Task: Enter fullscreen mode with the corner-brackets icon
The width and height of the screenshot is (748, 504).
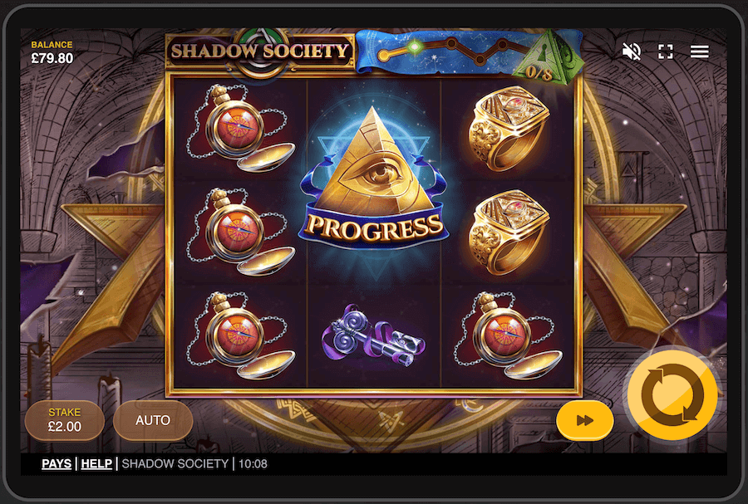Action: pyautogui.click(x=666, y=51)
